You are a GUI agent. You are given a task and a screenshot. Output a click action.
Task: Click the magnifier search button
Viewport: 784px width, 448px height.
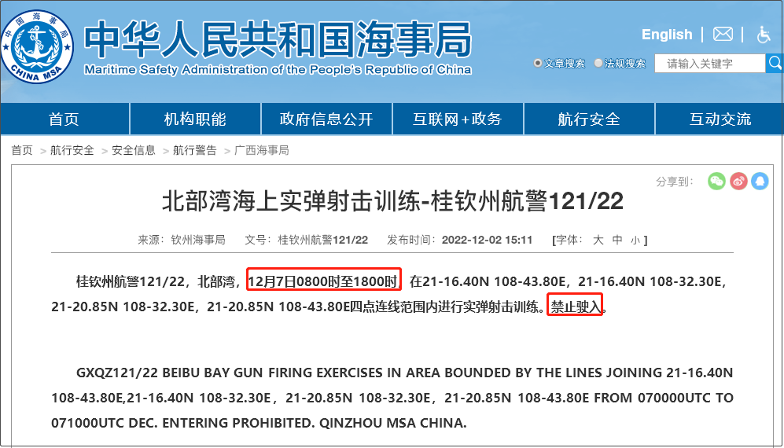click(x=775, y=64)
